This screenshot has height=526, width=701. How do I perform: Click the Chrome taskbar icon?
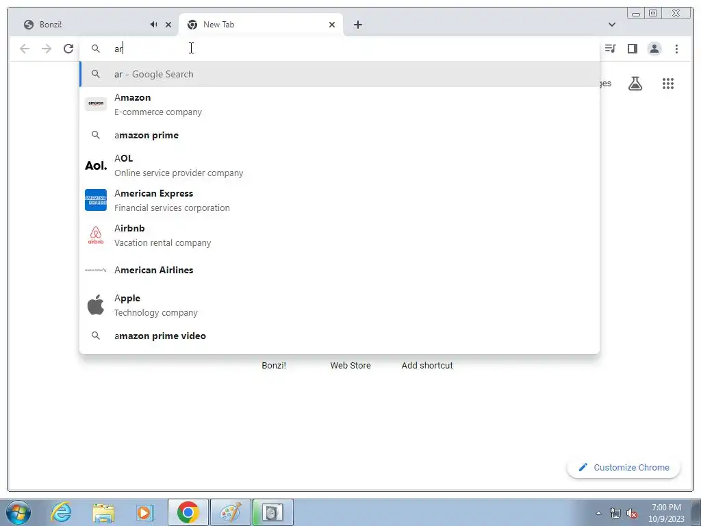tap(188, 512)
